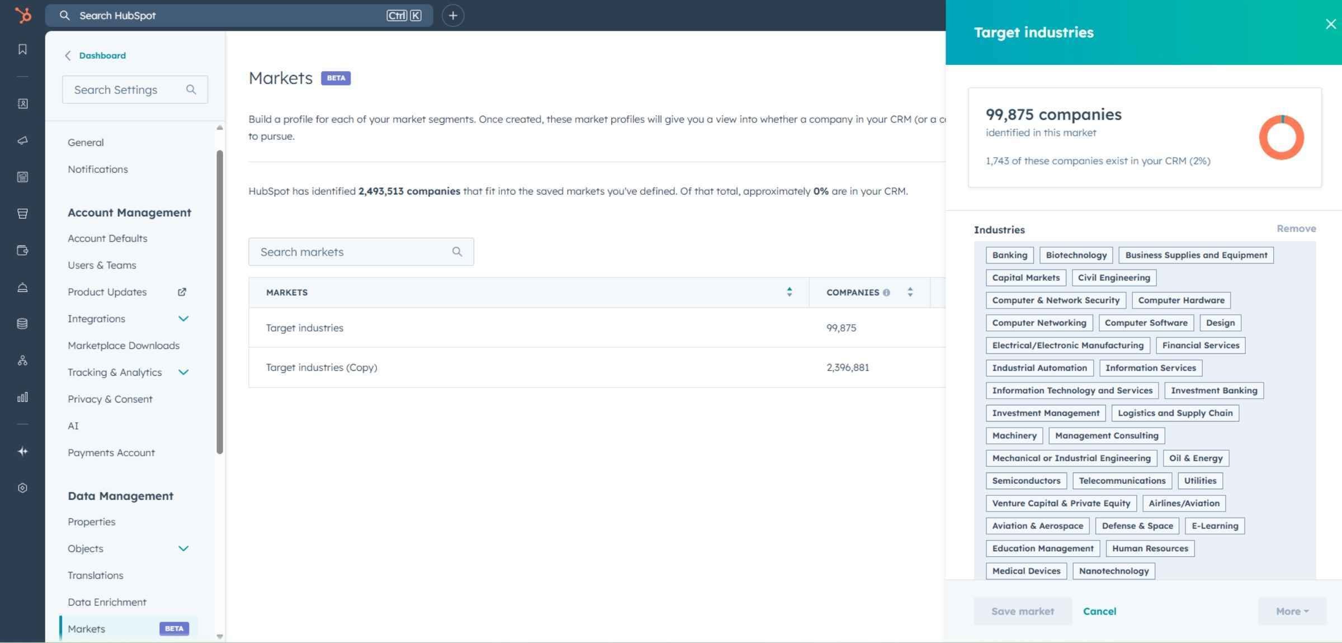Expand the Objects settings section

[183, 549]
